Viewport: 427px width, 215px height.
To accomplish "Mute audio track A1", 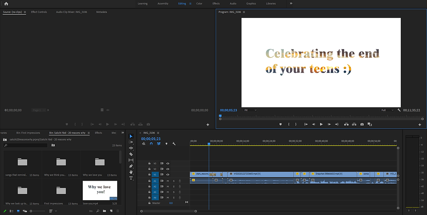I will 168,181.
